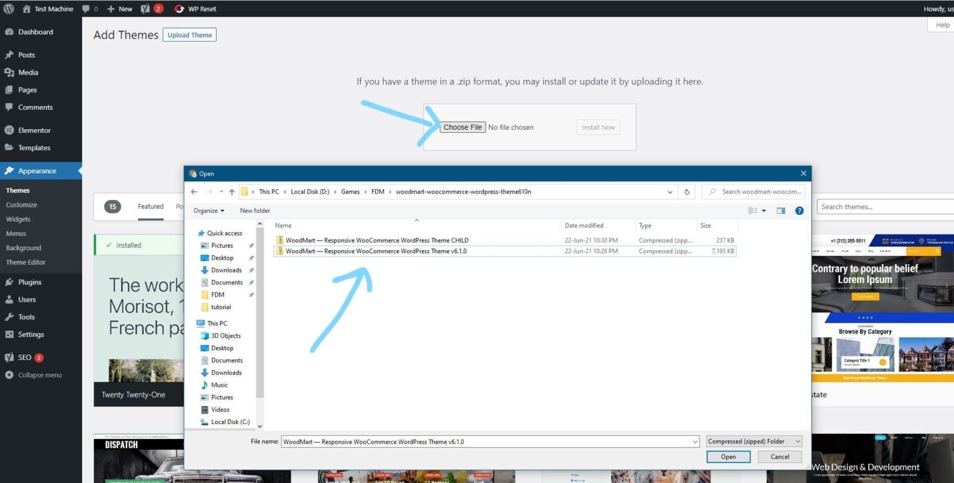This screenshot has width=954, height=483.
Task: Toggle the preview pane in the Open dialog
Action: coord(781,210)
